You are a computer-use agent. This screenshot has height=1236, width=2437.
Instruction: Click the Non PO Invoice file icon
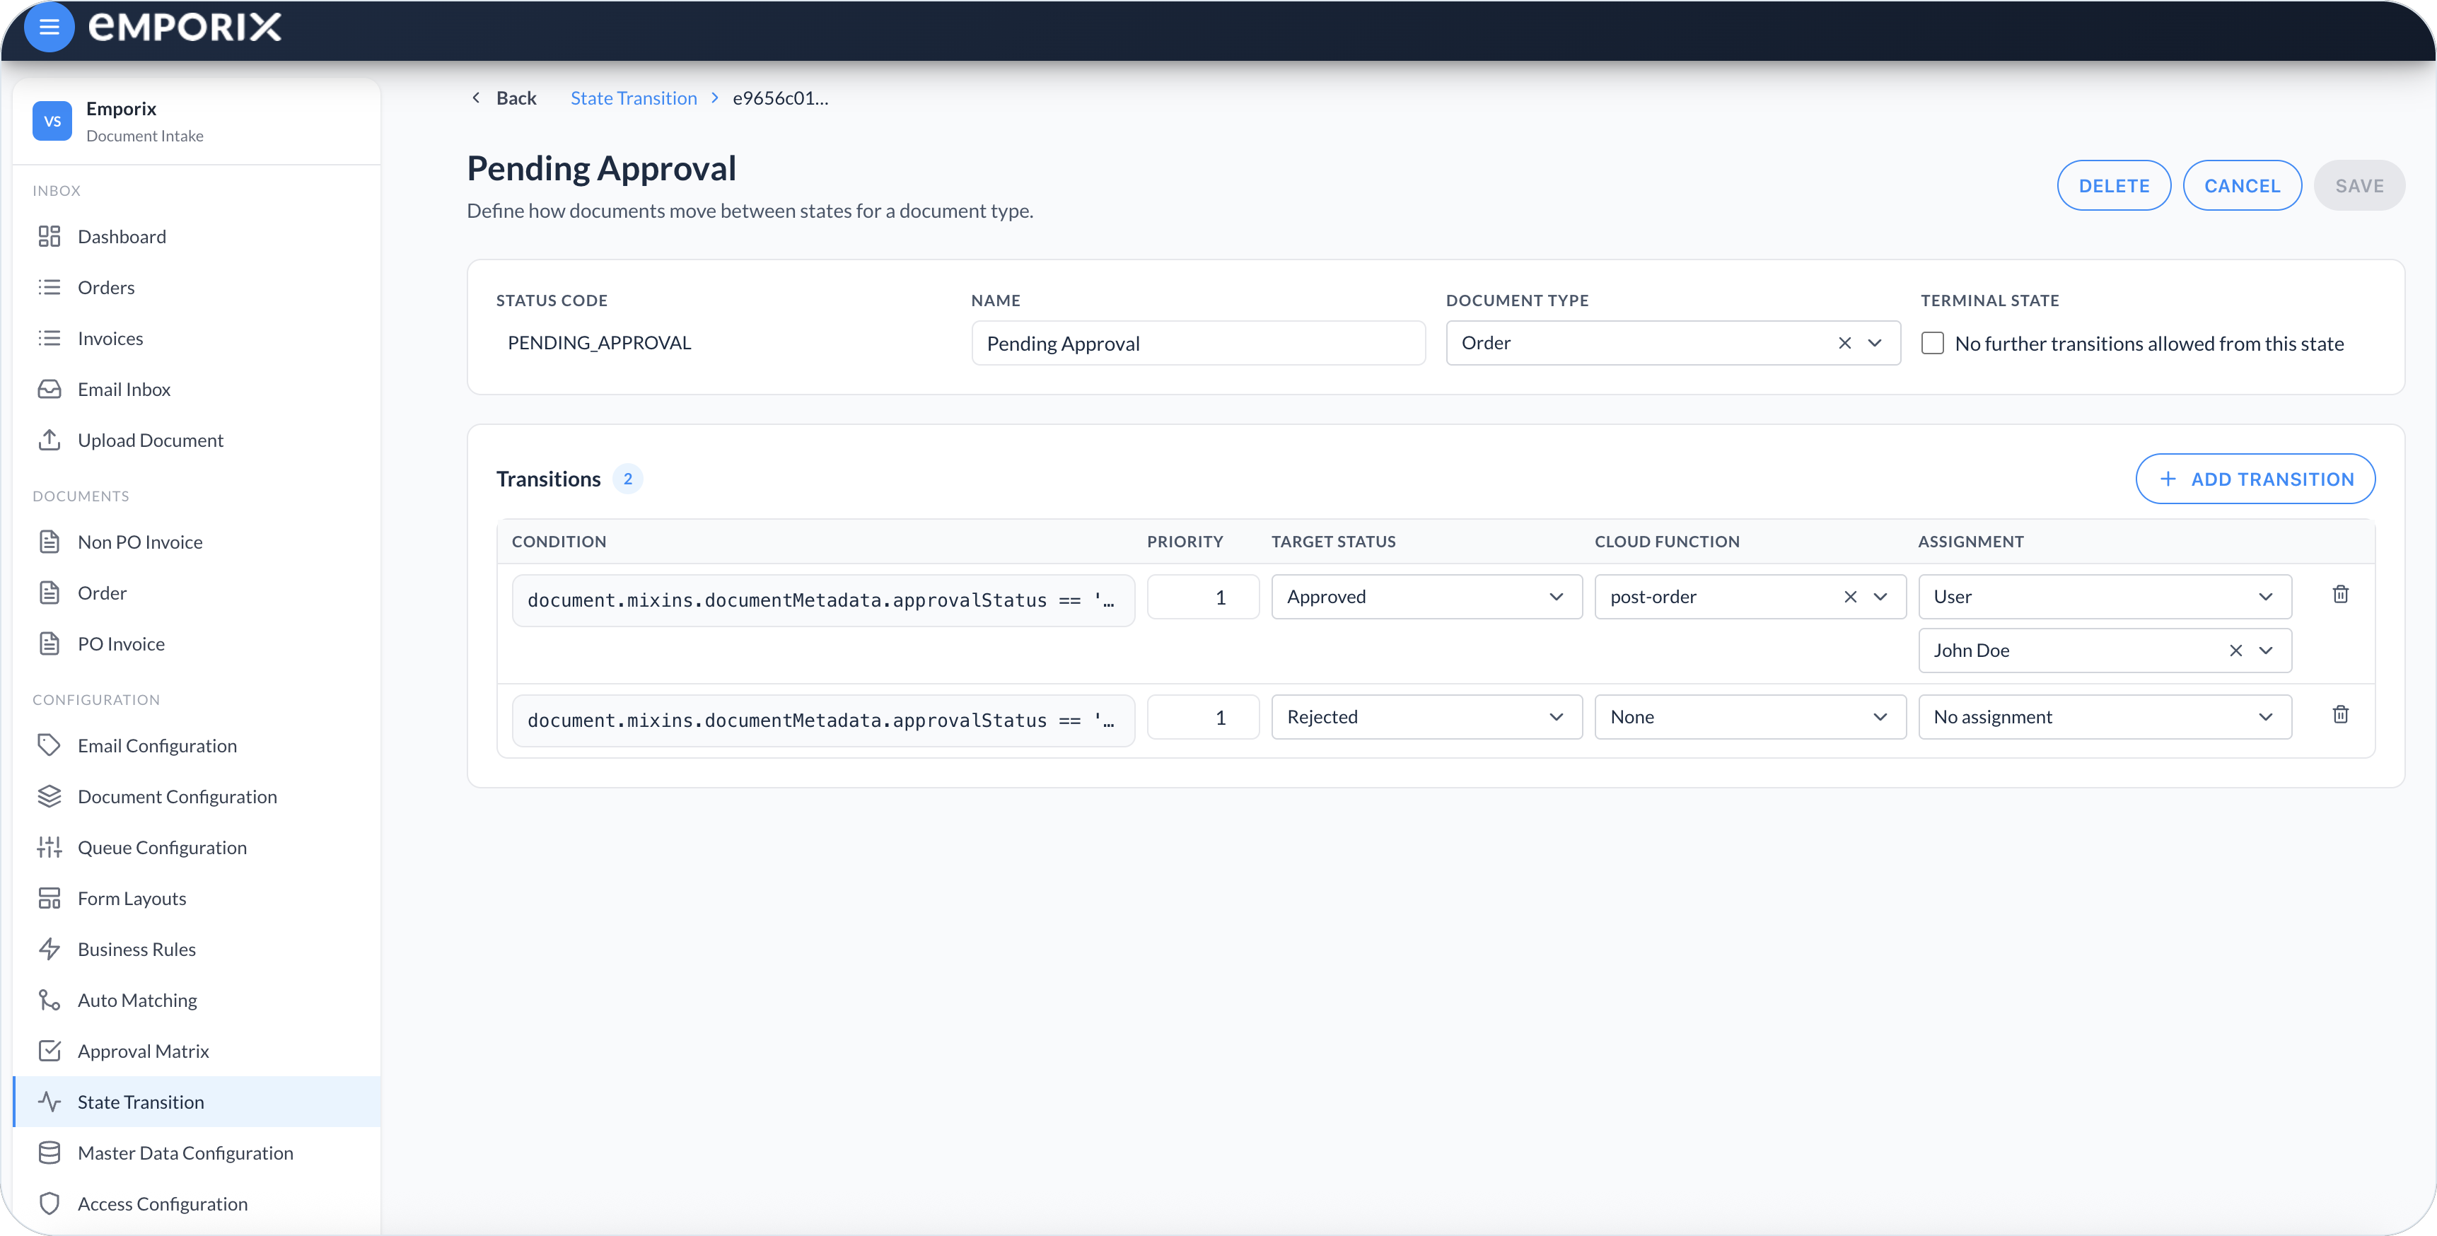pos(50,542)
